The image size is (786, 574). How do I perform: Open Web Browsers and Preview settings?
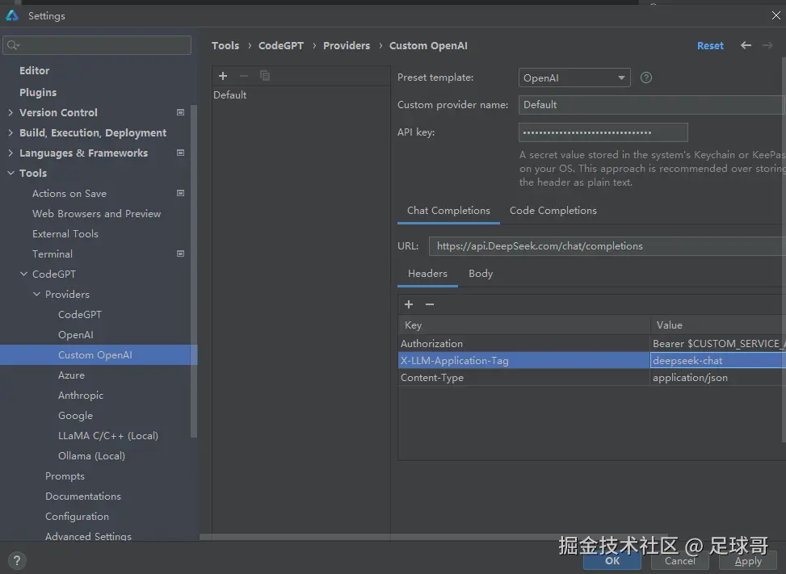tap(96, 214)
